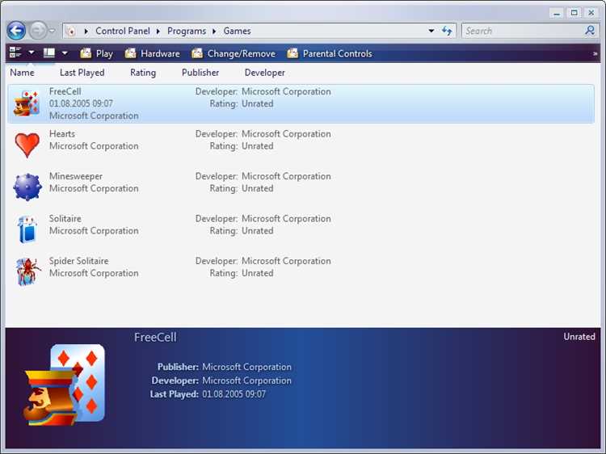Sort by the Name column header
606x454 pixels.
[x=22, y=73]
